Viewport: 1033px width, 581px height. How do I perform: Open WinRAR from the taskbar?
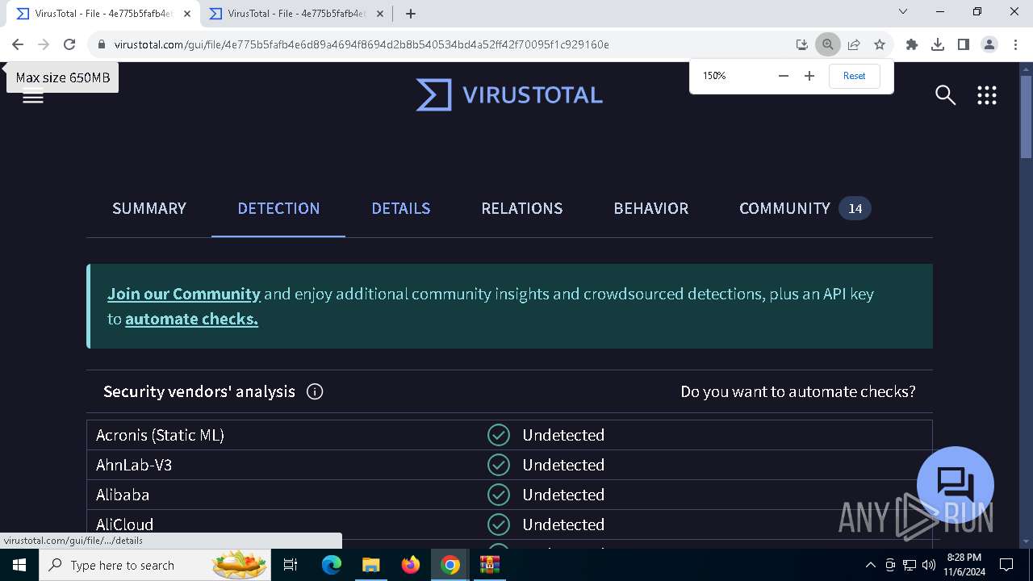click(x=490, y=565)
